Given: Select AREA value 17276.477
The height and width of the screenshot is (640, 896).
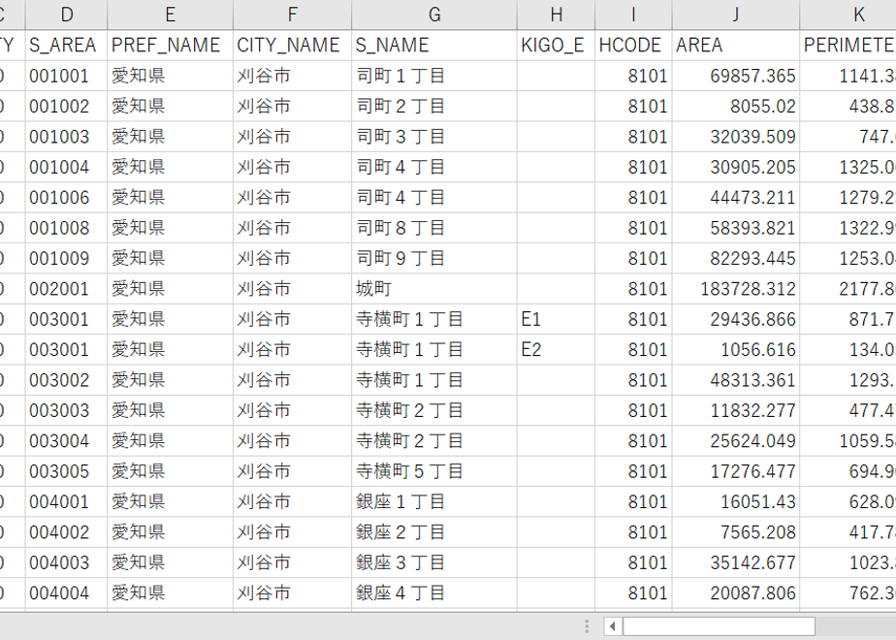Looking at the screenshot, I should click(735, 471).
